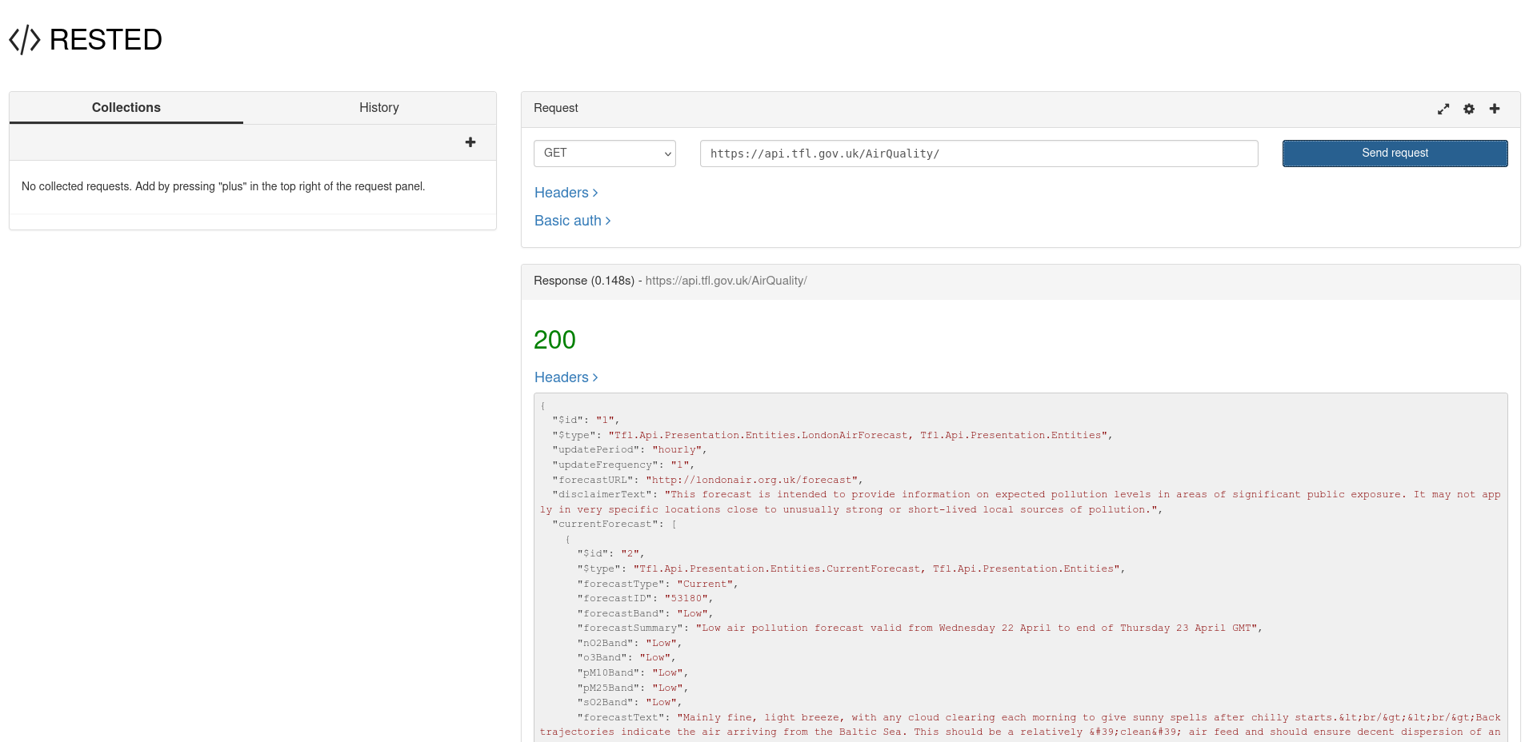Open the response URL link for AirQuality
Image resolution: width=1533 pixels, height=742 pixels.
point(726,281)
